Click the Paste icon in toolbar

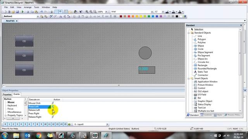(x=36, y=12)
